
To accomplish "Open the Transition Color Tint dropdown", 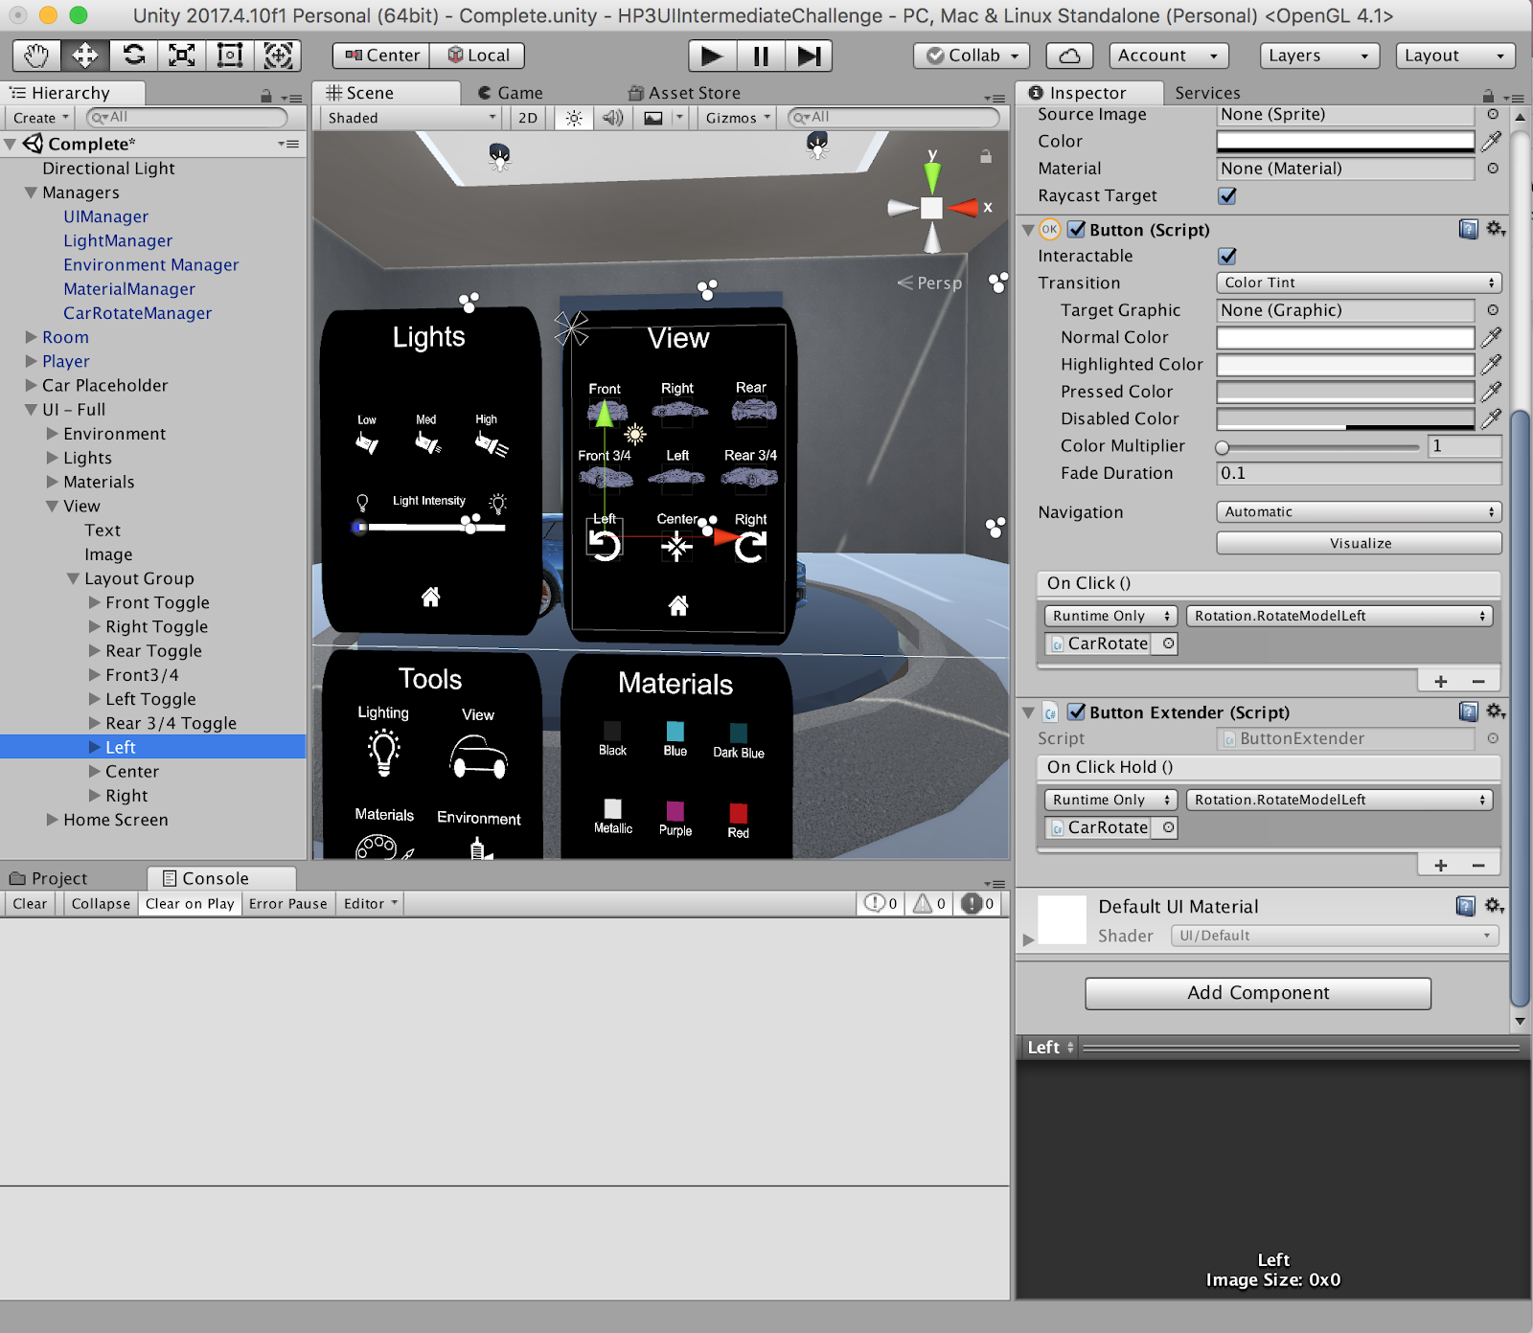I will pyautogui.click(x=1358, y=282).
